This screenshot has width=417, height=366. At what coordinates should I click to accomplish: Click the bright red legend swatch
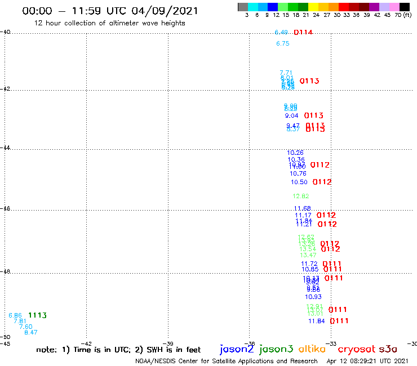click(344, 7)
